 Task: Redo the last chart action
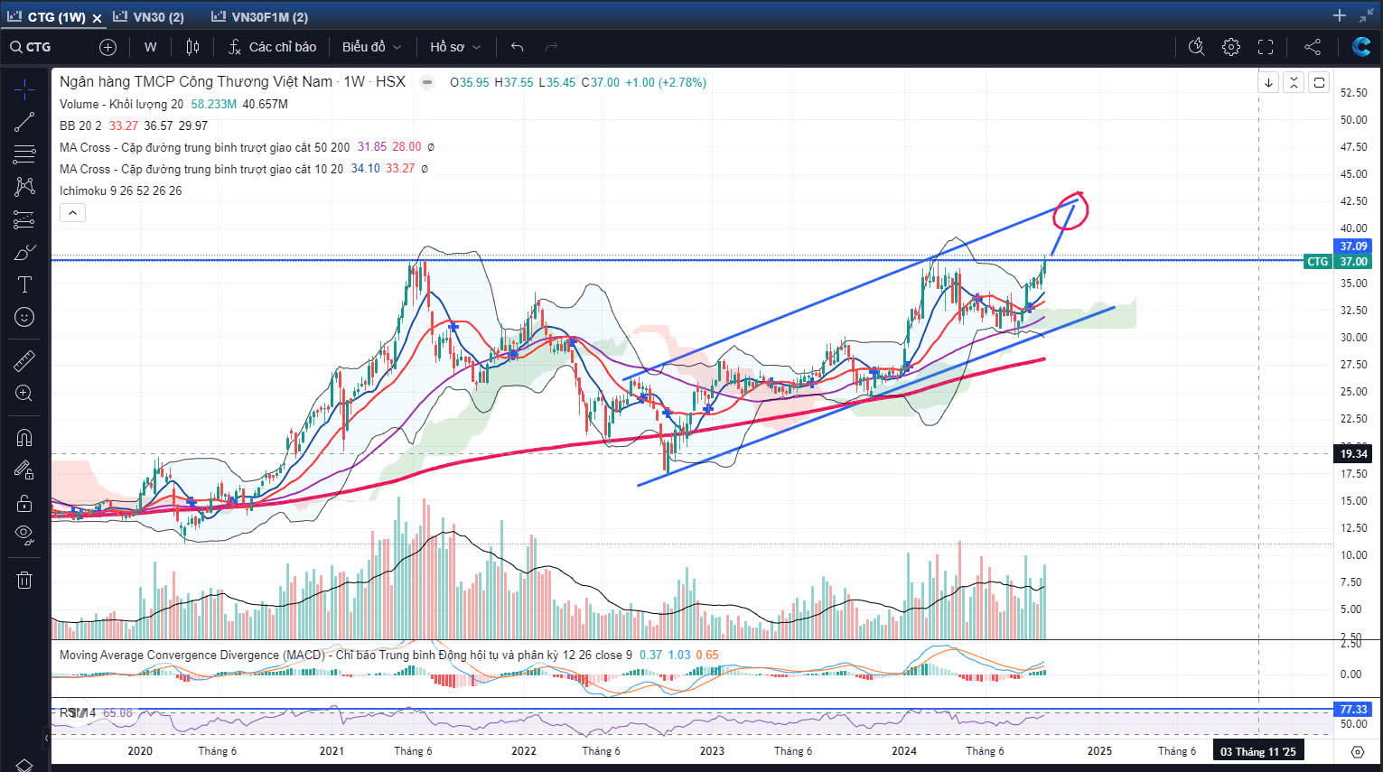[551, 47]
